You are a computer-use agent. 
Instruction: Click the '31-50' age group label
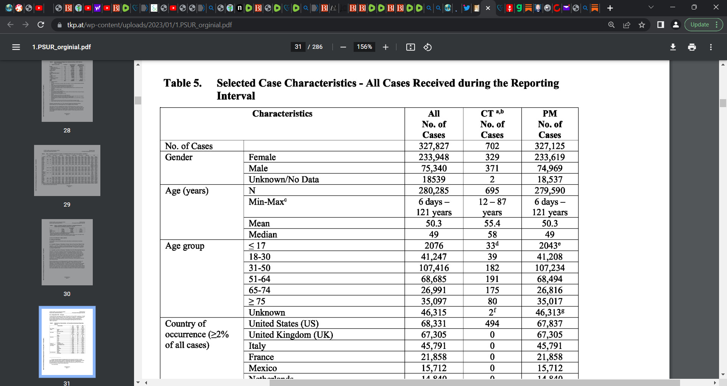click(259, 268)
